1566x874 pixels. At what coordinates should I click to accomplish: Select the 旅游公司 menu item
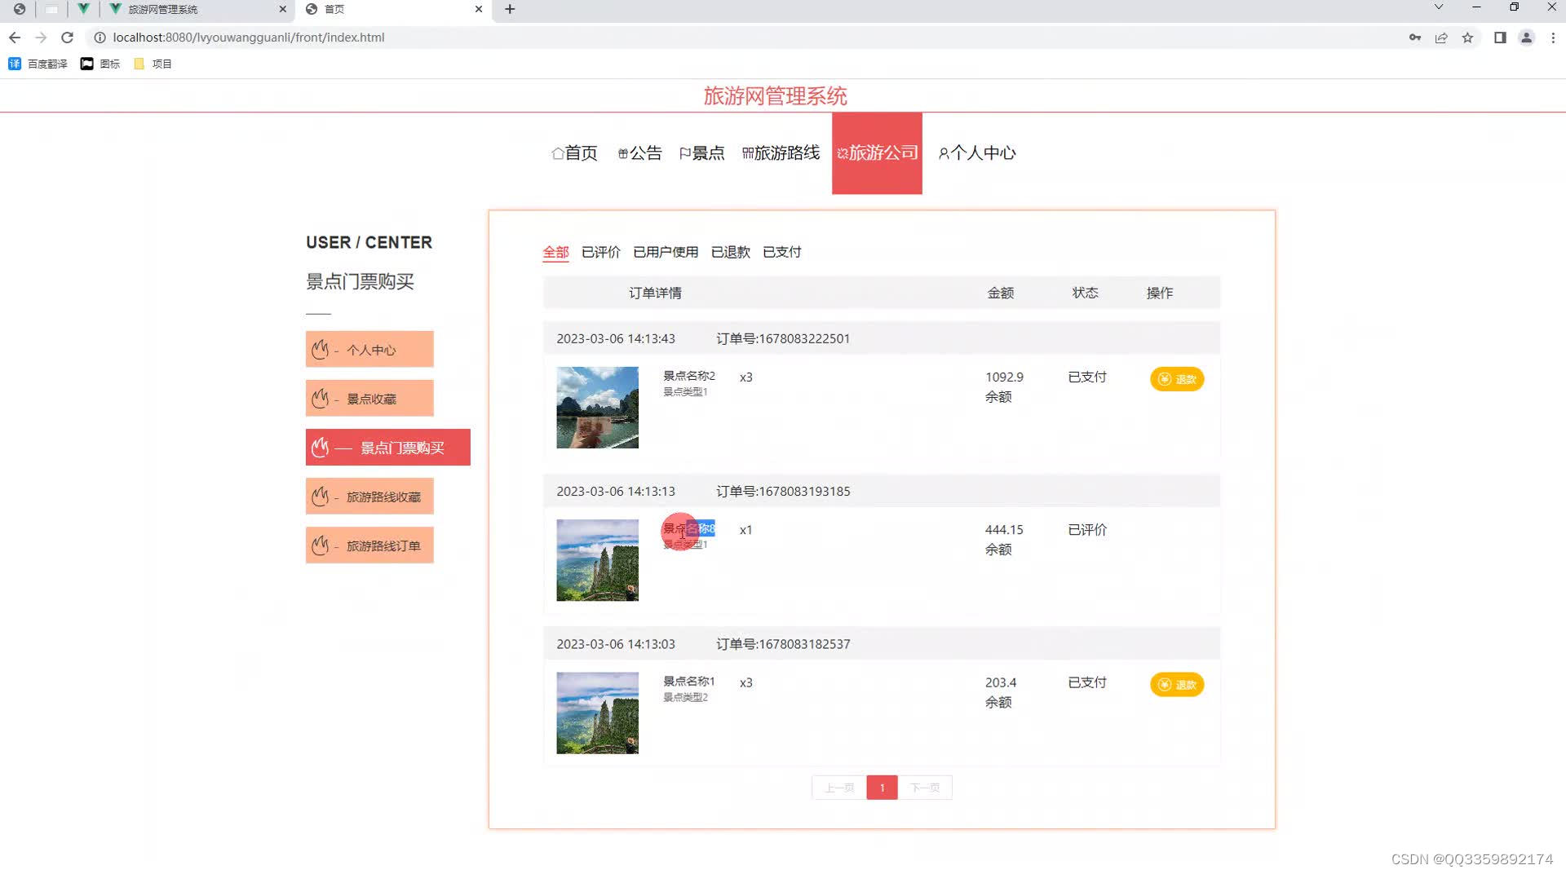point(877,153)
